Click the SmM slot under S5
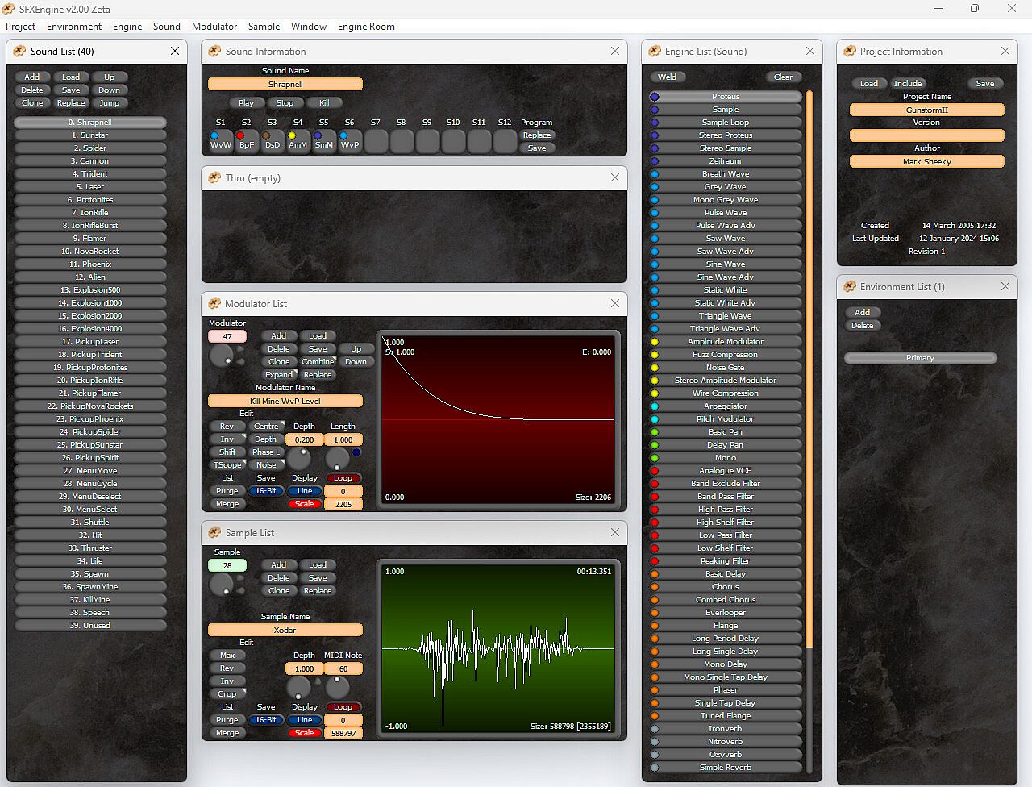Viewport: 1032px width, 787px height. point(323,141)
